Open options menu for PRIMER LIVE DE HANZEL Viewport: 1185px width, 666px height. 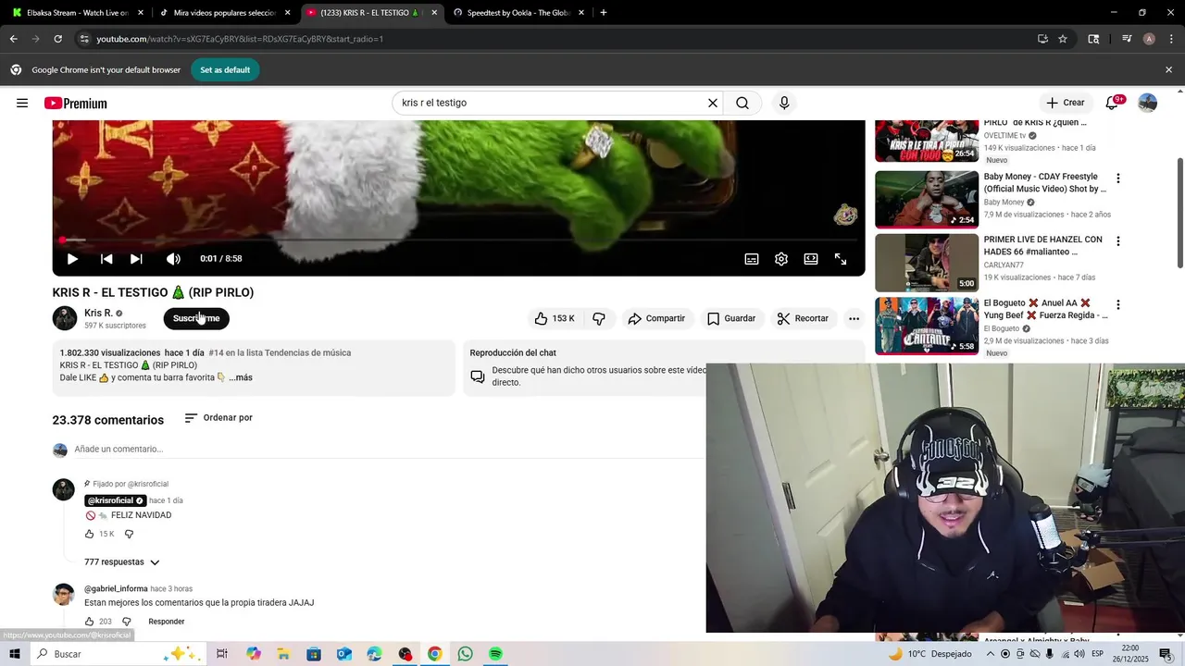1117,241
